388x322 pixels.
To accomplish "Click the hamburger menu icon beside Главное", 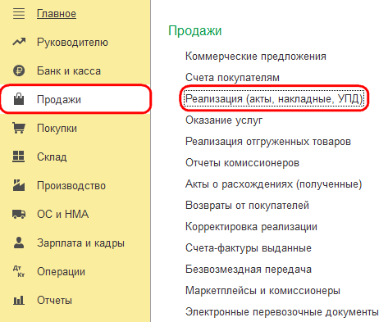I will coord(19,14).
